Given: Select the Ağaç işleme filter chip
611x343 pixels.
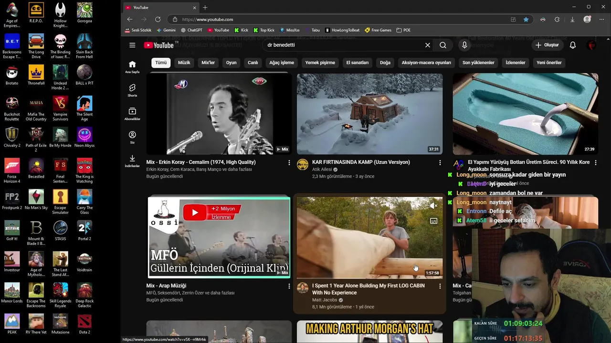Looking at the screenshot, I should point(282,62).
